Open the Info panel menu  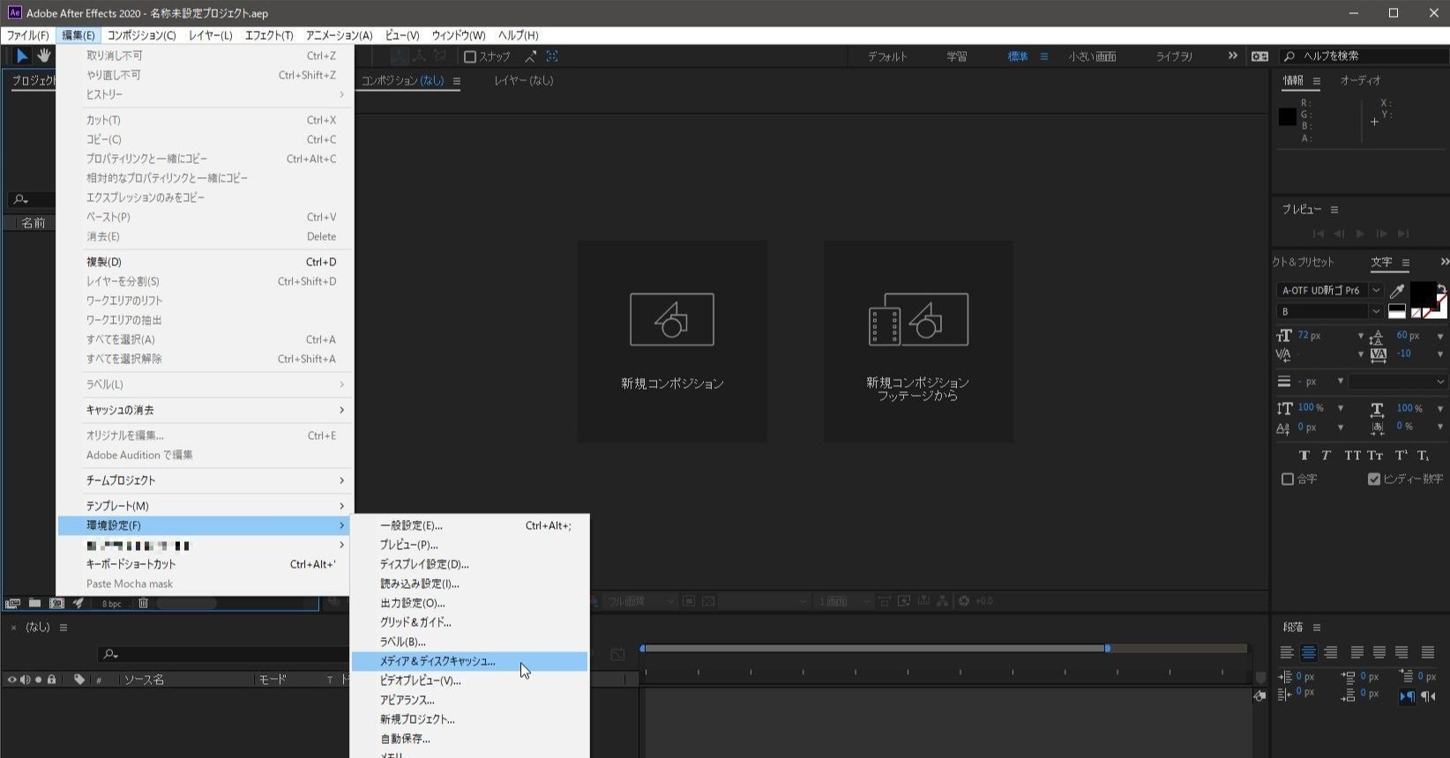click(1317, 81)
